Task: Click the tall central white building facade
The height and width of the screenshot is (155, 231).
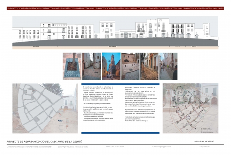Action: point(107,30)
